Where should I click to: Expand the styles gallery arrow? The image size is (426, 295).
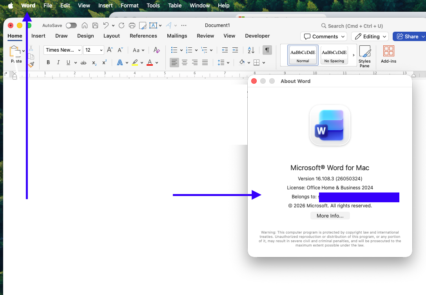pyautogui.click(x=353, y=55)
